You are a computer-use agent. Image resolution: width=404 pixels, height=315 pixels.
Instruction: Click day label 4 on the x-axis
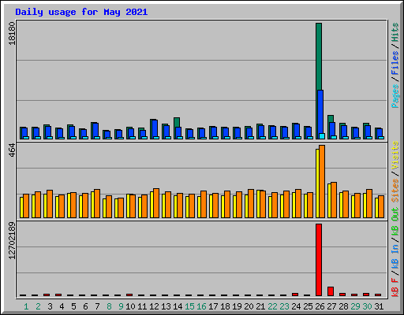coord(62,306)
